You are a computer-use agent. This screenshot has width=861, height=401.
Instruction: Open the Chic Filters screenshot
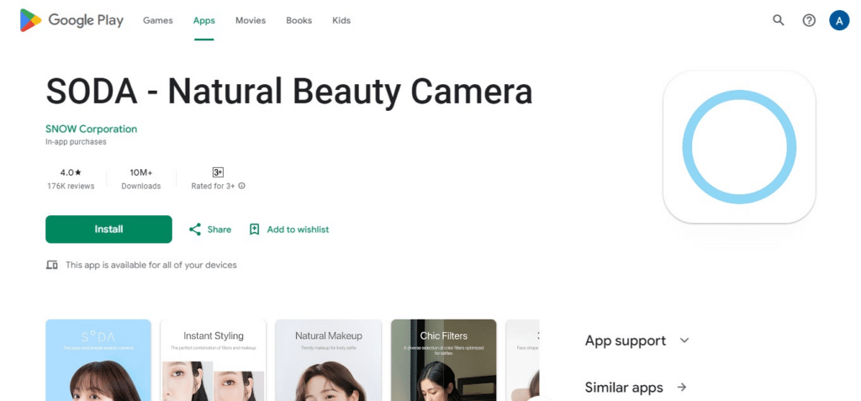click(444, 360)
